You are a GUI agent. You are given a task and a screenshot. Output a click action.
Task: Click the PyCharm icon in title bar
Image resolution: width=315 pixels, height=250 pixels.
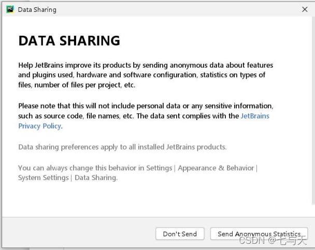tap(10, 9)
